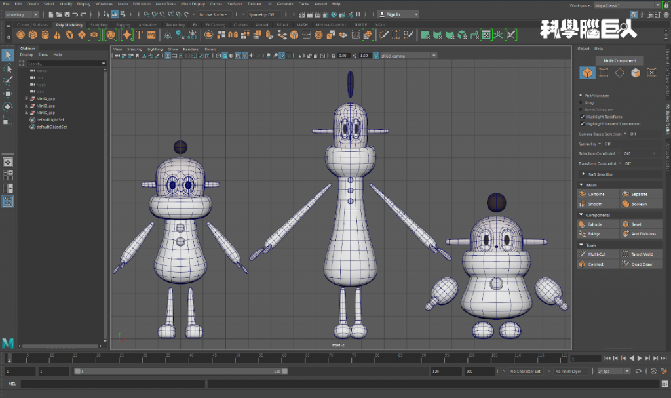Select the Rotate tool in the toolbox
This screenshot has width=671, height=398.
point(8,107)
